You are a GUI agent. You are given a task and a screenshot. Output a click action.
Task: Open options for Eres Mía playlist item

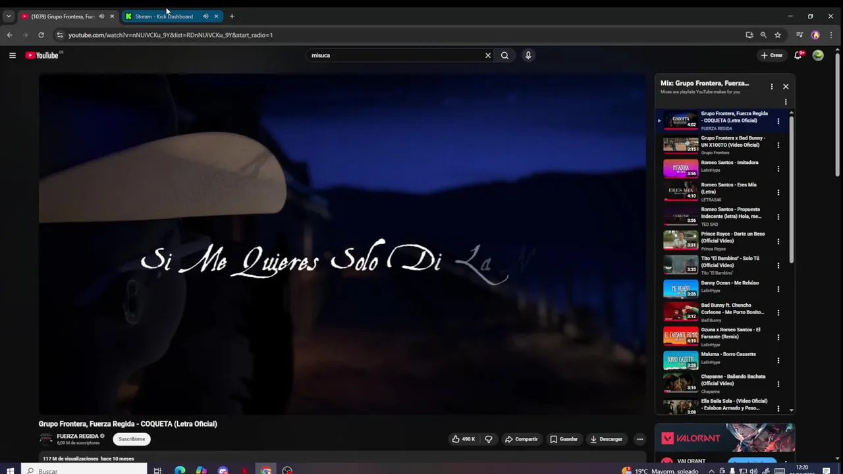click(778, 192)
